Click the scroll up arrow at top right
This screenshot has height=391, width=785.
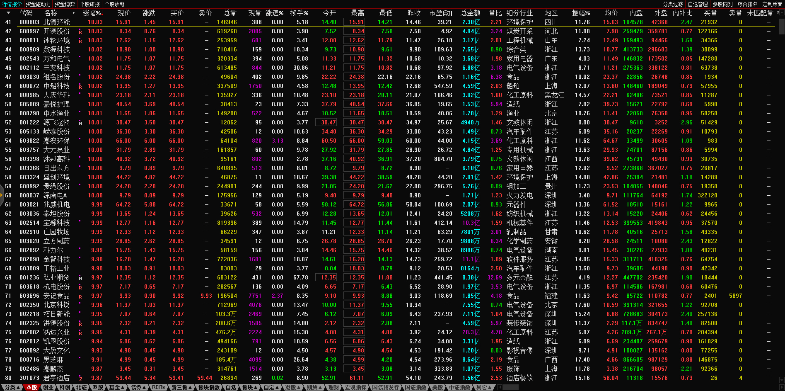point(782,12)
